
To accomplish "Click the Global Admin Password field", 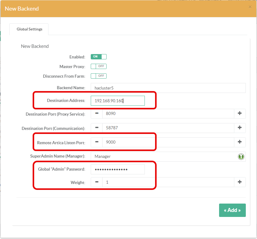I will tap(117, 169).
